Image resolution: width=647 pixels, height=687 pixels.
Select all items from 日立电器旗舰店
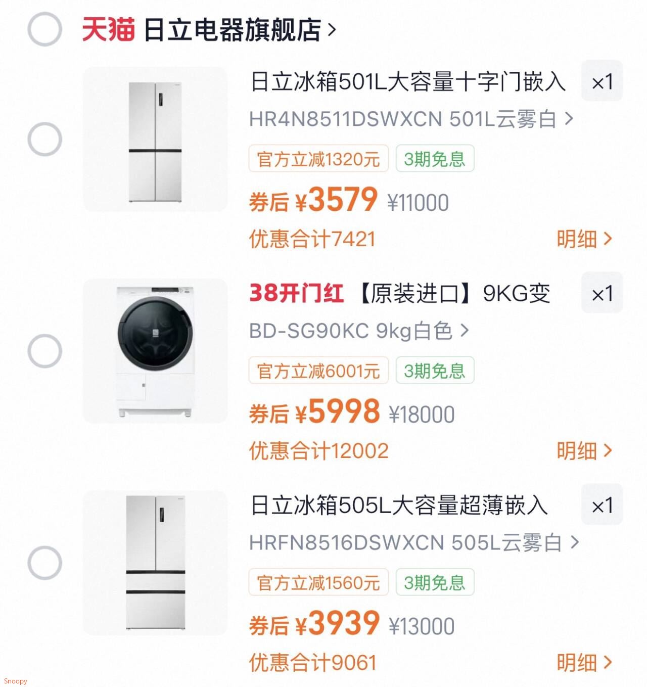[x=44, y=29]
